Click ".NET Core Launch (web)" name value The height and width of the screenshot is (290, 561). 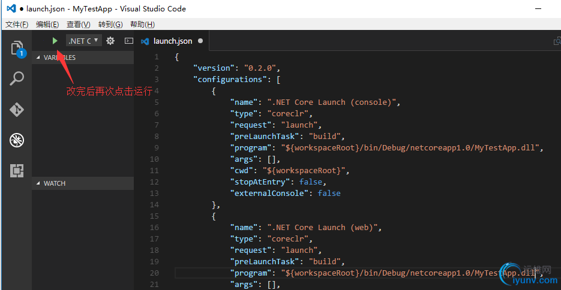pos(323,228)
